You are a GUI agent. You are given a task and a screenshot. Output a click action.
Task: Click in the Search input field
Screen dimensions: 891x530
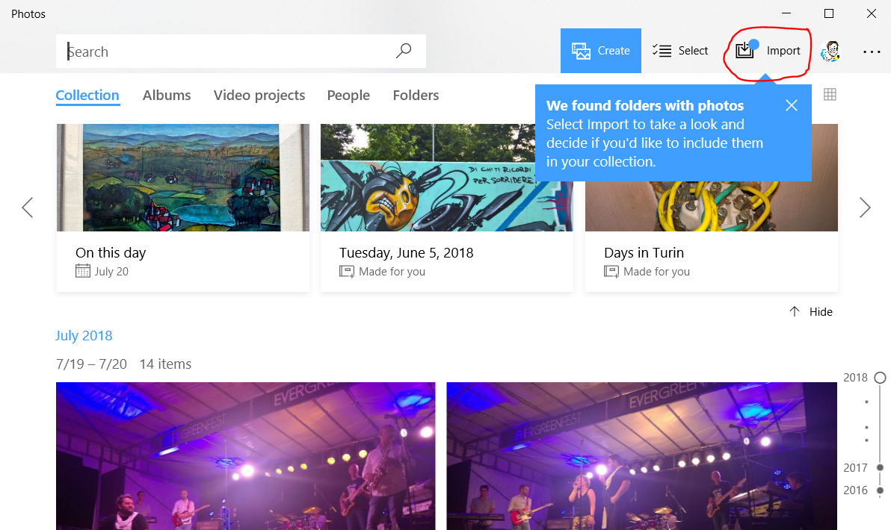pos(224,52)
